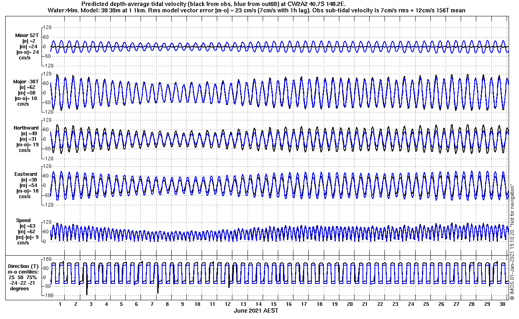
Task: Click day 15 on the date axis
Action: pyautogui.click(x=274, y=304)
